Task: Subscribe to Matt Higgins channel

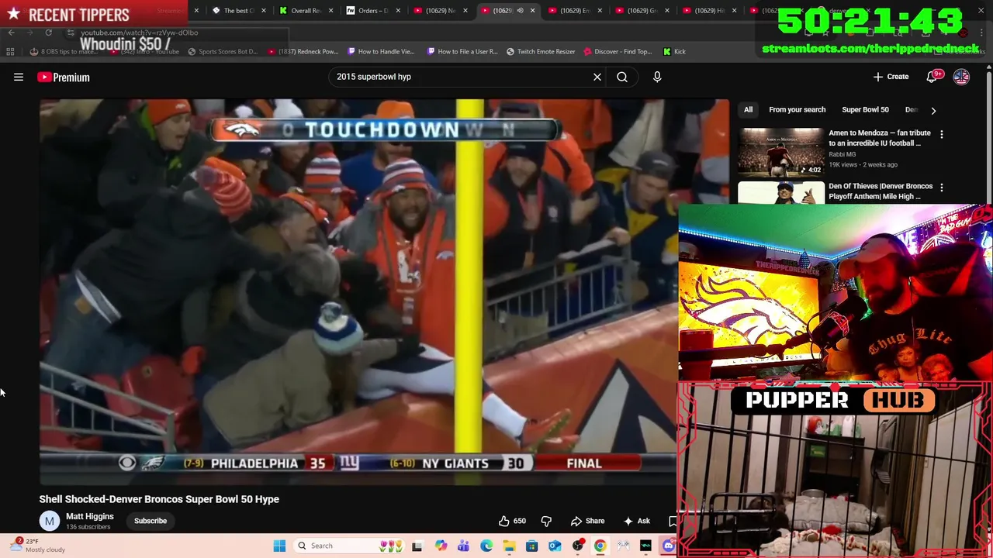Action: 151,521
